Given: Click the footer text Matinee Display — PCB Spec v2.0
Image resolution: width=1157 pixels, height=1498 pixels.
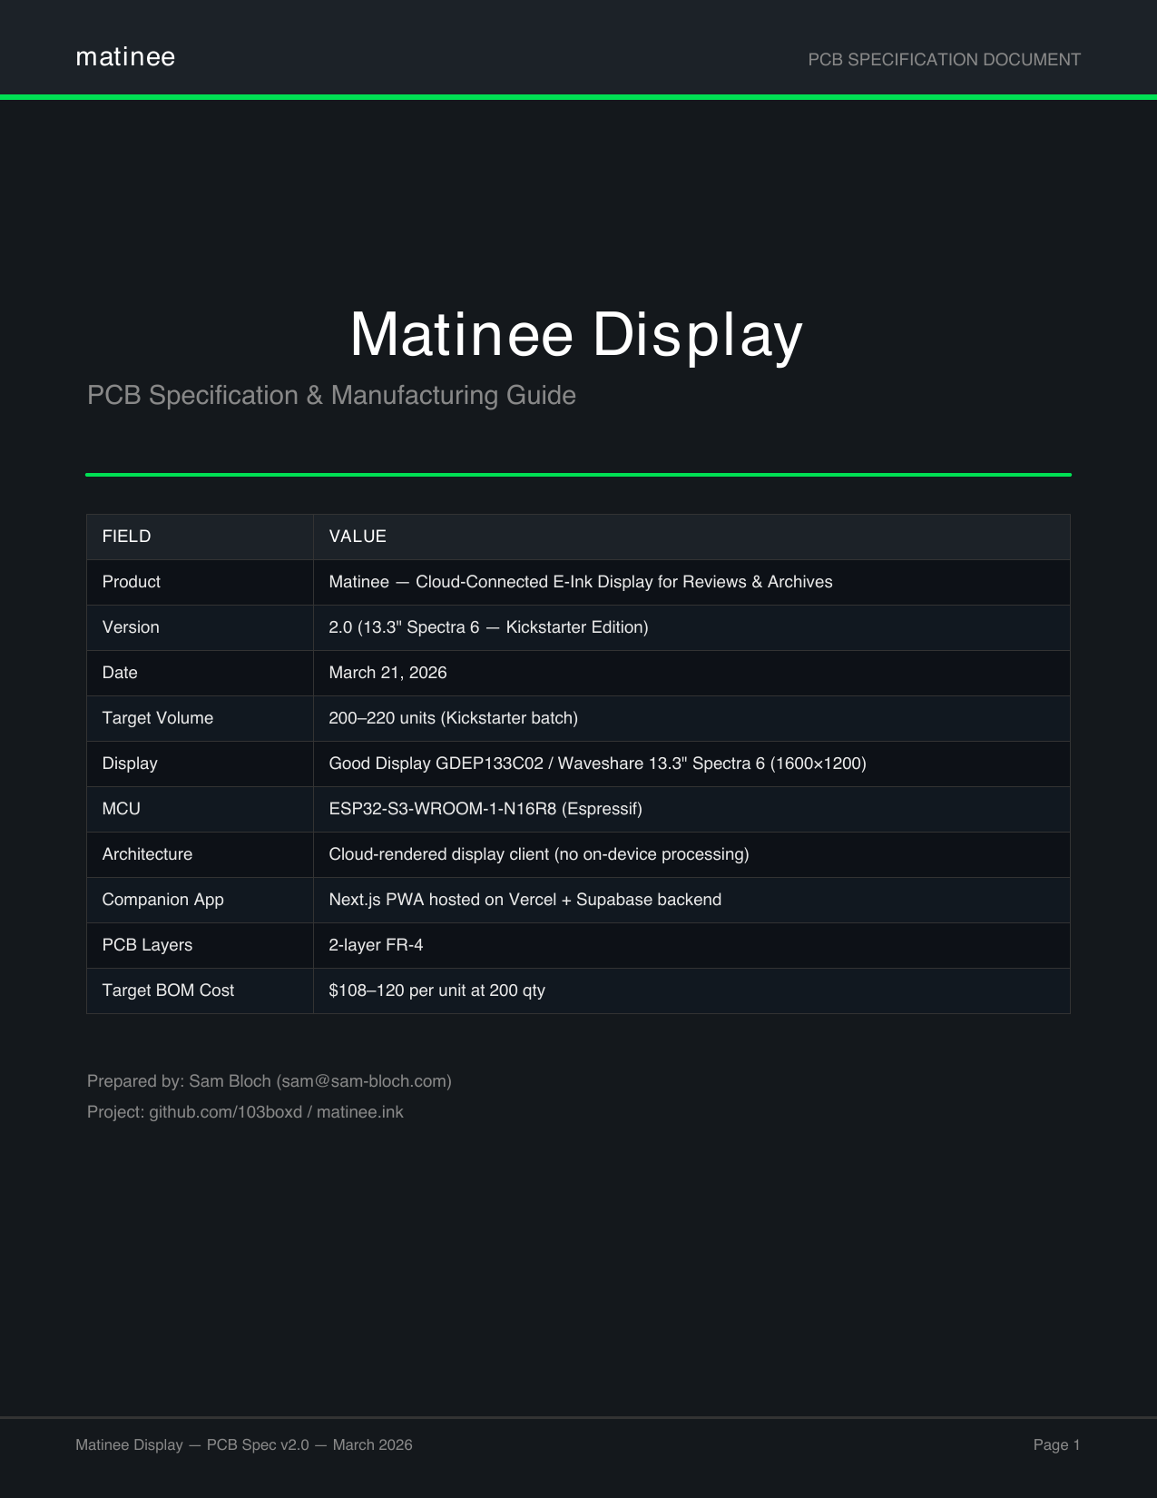Looking at the screenshot, I should click(244, 1444).
